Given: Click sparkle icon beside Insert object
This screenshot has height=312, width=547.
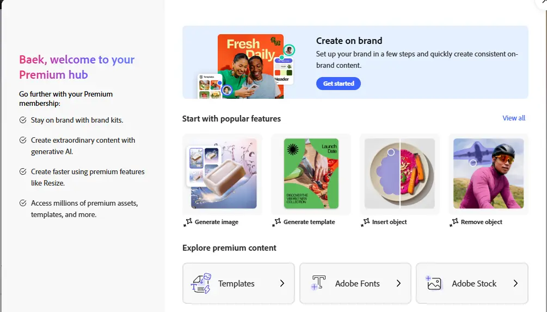Looking at the screenshot, I should [365, 222].
